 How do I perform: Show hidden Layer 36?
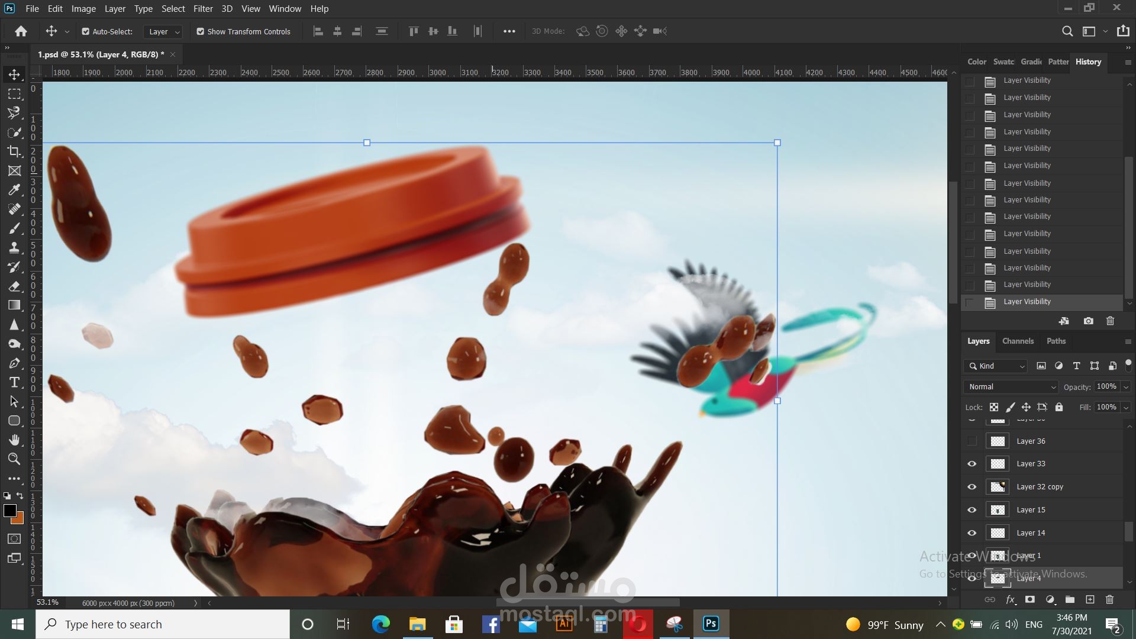972,441
